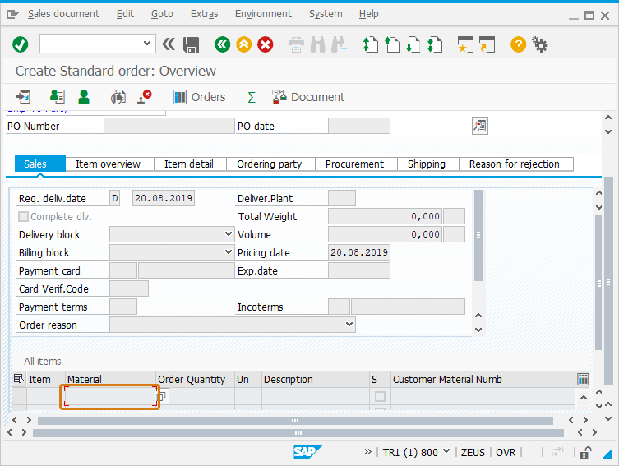The image size is (619, 466).
Task: Click the green Enter checkmark icon
Action: pos(20,44)
